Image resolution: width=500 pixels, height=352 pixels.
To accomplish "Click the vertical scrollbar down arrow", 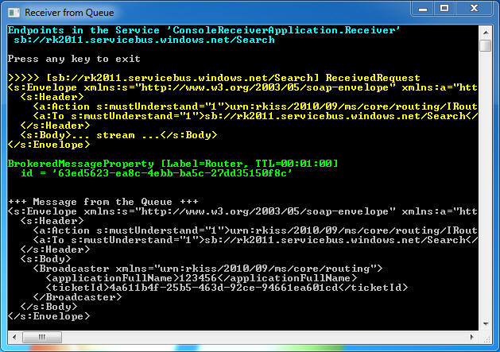I will tap(486, 324).
